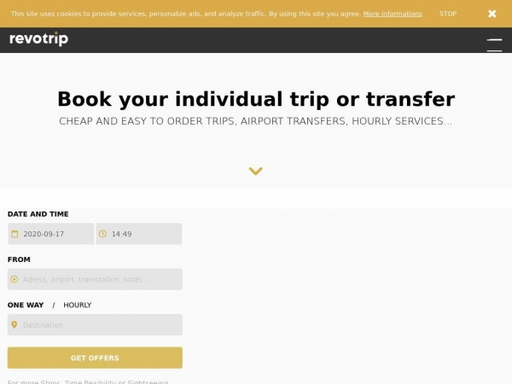This screenshot has width=512, height=384.
Task: Focus the From address input field
Action: 95,280
